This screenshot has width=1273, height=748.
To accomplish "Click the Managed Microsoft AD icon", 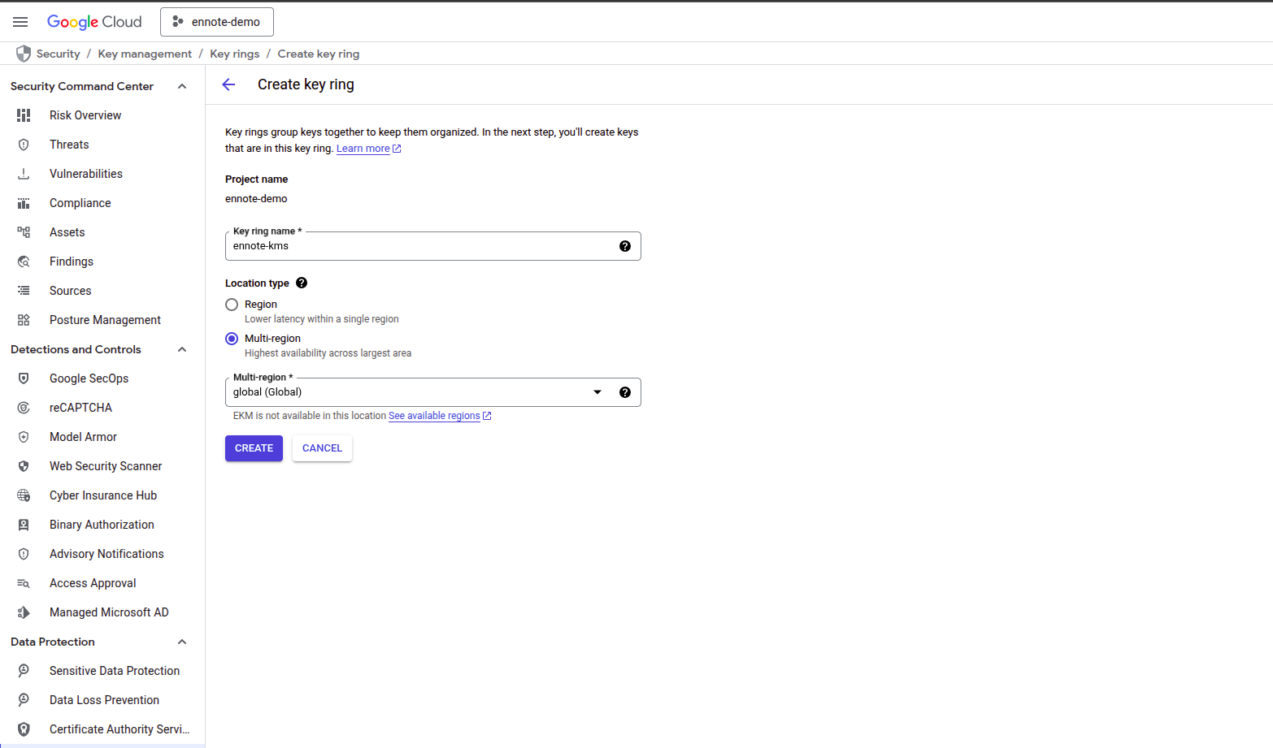I will click(x=24, y=612).
